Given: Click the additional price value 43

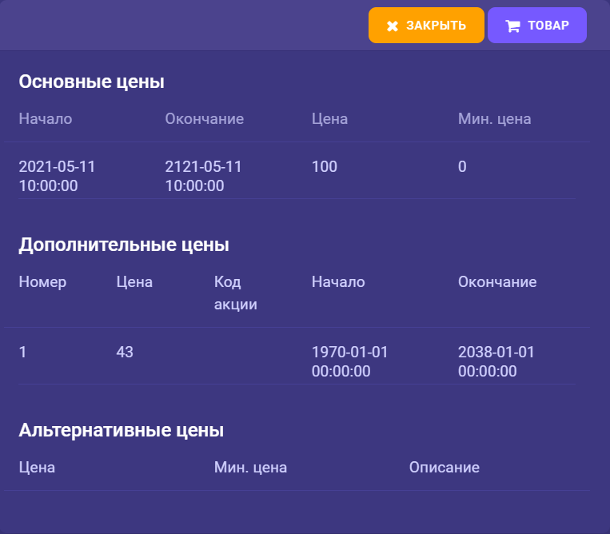Looking at the screenshot, I should [x=125, y=353].
